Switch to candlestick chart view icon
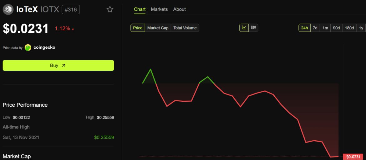Screen dimensions: 366x160 tap(253, 28)
